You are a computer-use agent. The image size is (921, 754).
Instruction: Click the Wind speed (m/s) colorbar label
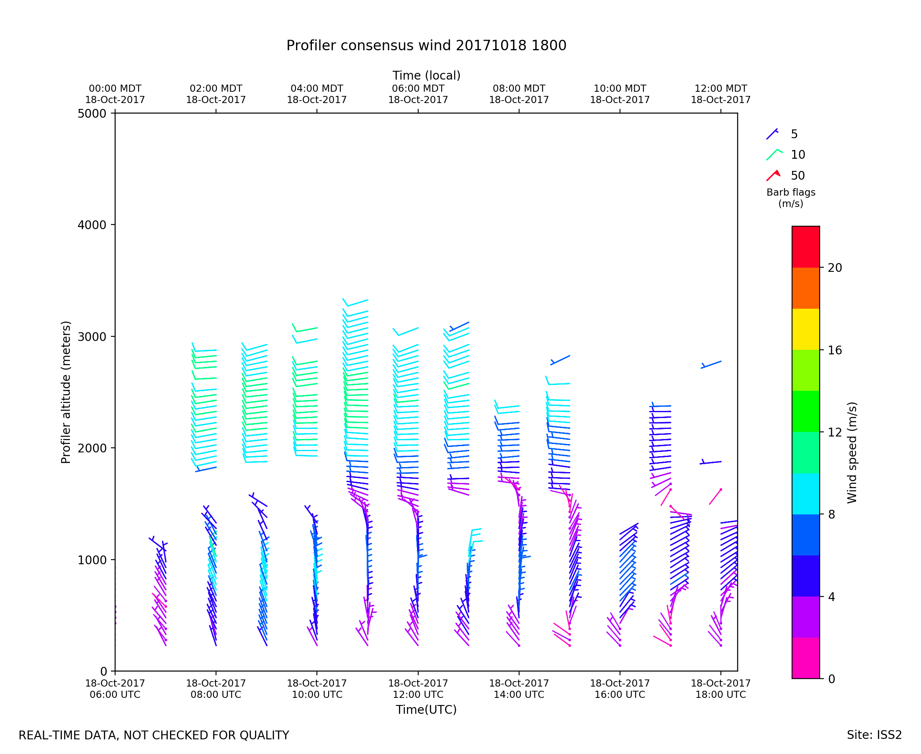852,452
